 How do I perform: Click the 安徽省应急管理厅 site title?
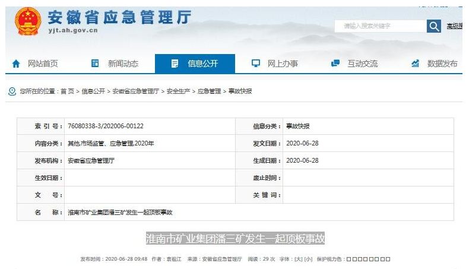click(119, 17)
